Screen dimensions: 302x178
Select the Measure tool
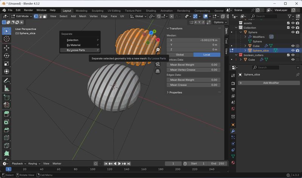(6, 88)
